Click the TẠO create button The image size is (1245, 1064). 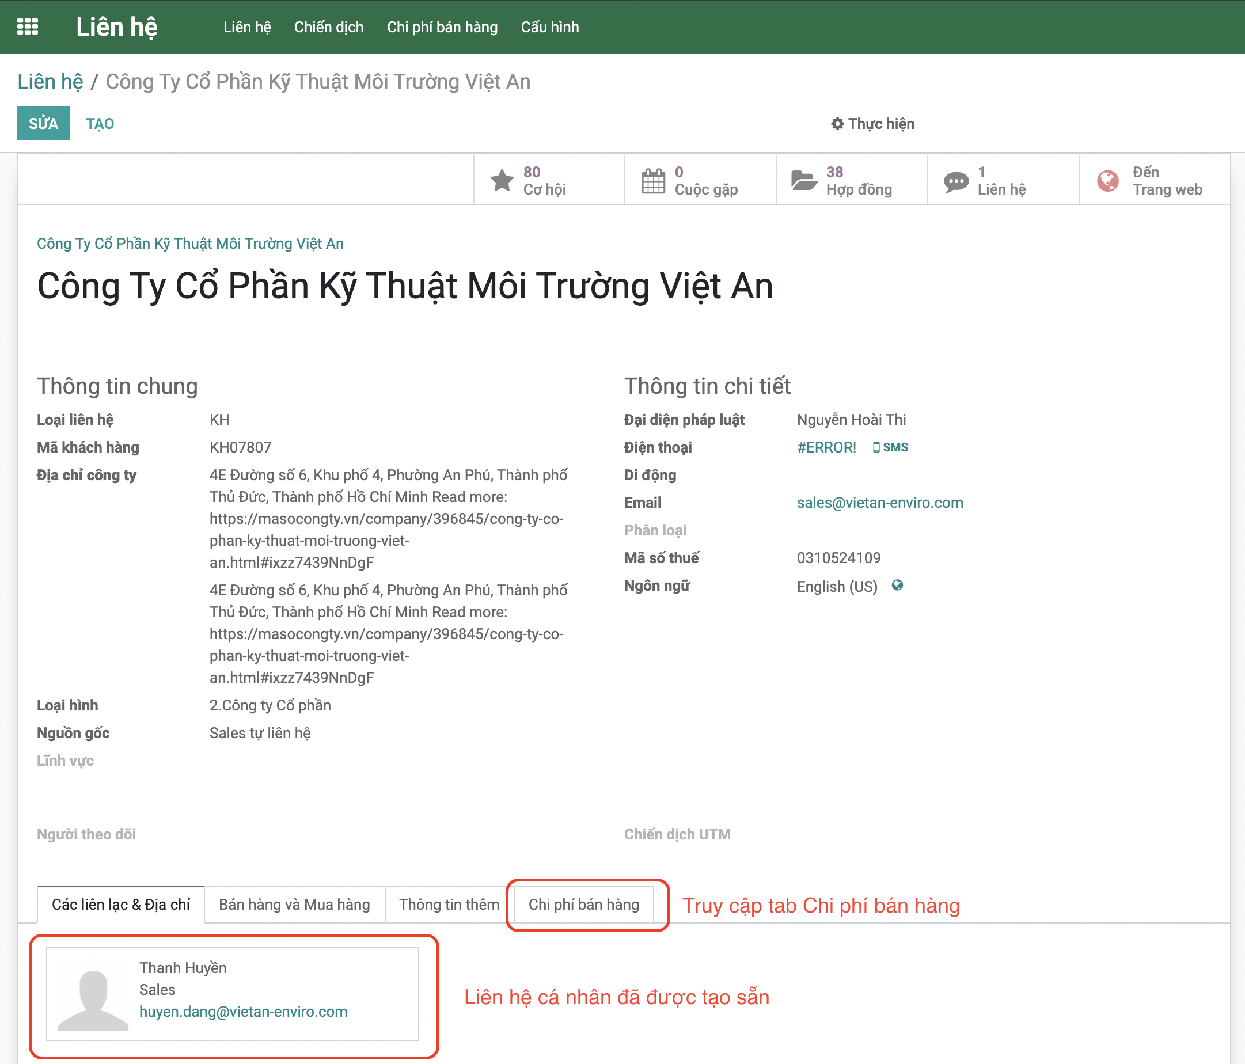coord(100,124)
